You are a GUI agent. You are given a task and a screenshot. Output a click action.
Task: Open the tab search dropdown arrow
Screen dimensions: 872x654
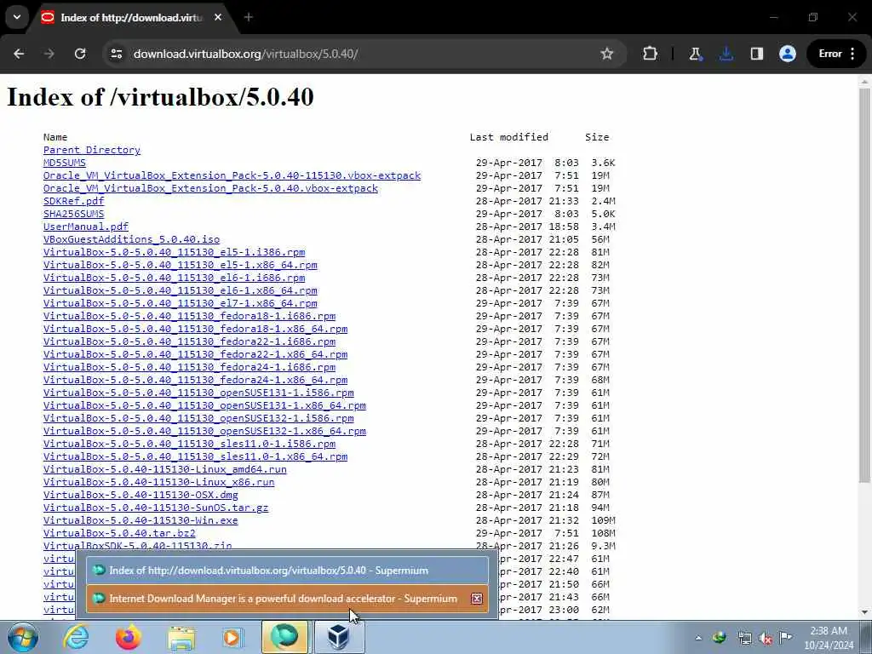point(17,17)
